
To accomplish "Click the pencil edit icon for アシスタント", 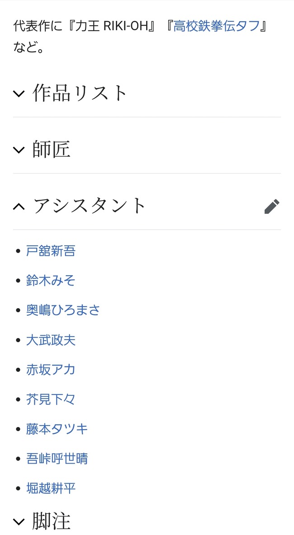I will tap(272, 206).
